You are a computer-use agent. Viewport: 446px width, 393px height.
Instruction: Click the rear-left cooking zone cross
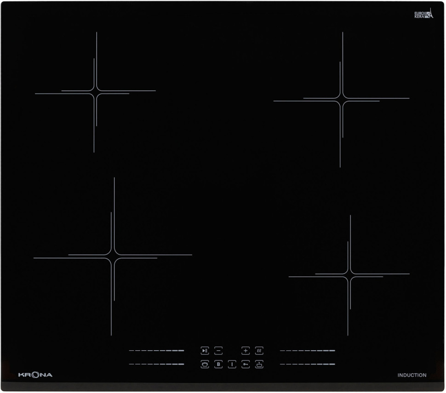tap(96, 92)
